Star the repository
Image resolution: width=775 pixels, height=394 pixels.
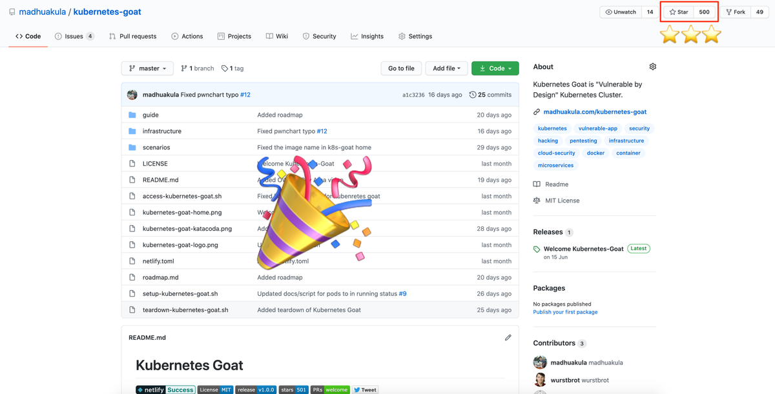679,12
